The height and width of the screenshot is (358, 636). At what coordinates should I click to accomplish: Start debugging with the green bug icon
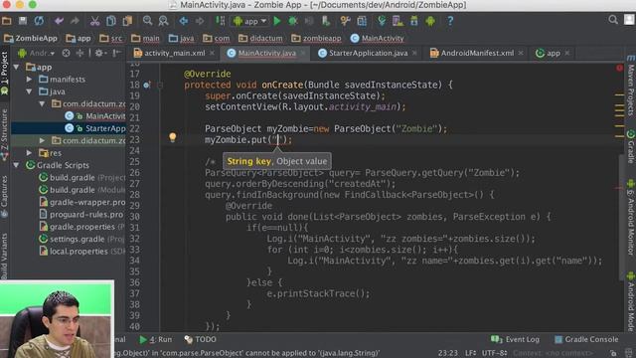[292, 21]
